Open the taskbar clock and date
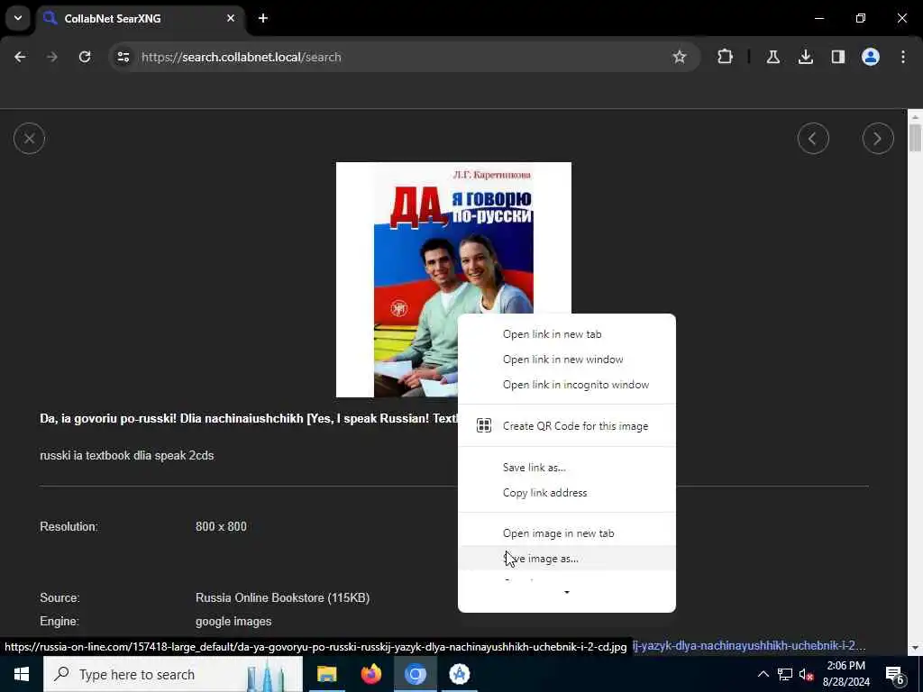 [845, 674]
